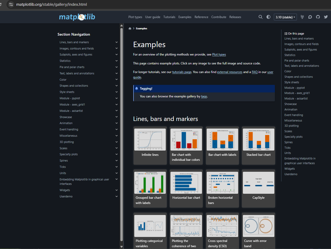Click the external resources link
This screenshot has height=249, width=331.
[x=230, y=72]
